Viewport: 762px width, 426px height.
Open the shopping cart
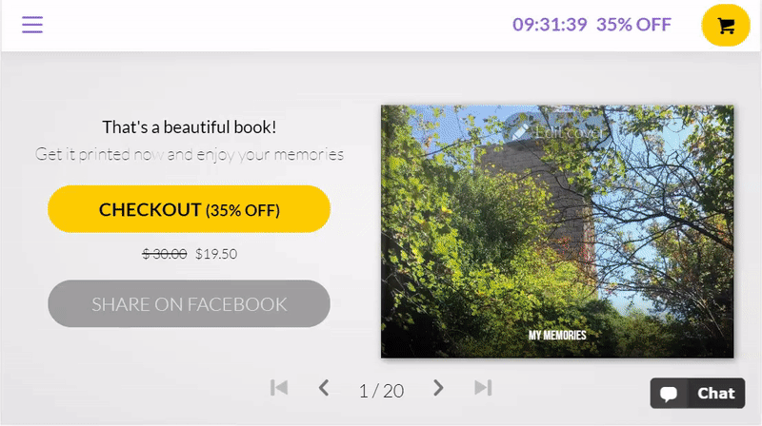coord(726,26)
